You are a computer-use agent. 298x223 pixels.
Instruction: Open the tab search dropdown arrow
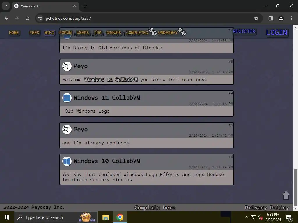(6, 6)
